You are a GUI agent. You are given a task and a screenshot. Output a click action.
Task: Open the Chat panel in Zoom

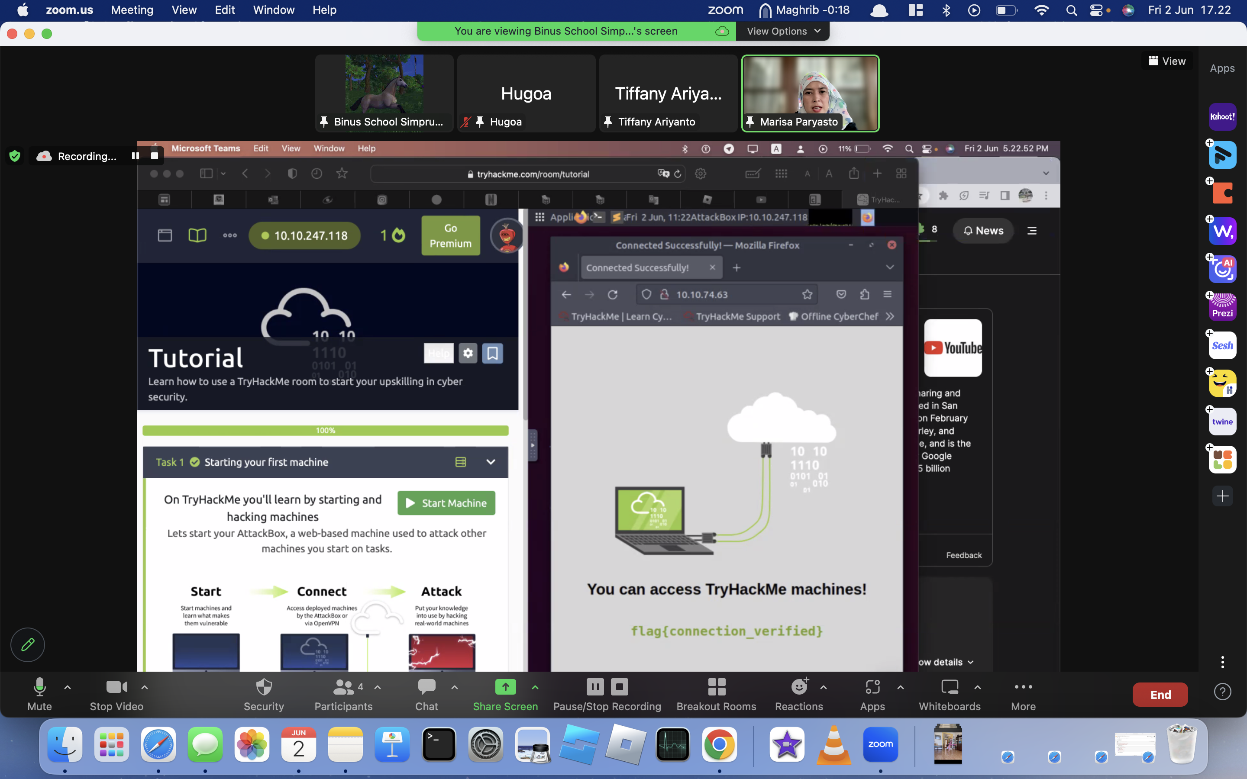click(426, 694)
